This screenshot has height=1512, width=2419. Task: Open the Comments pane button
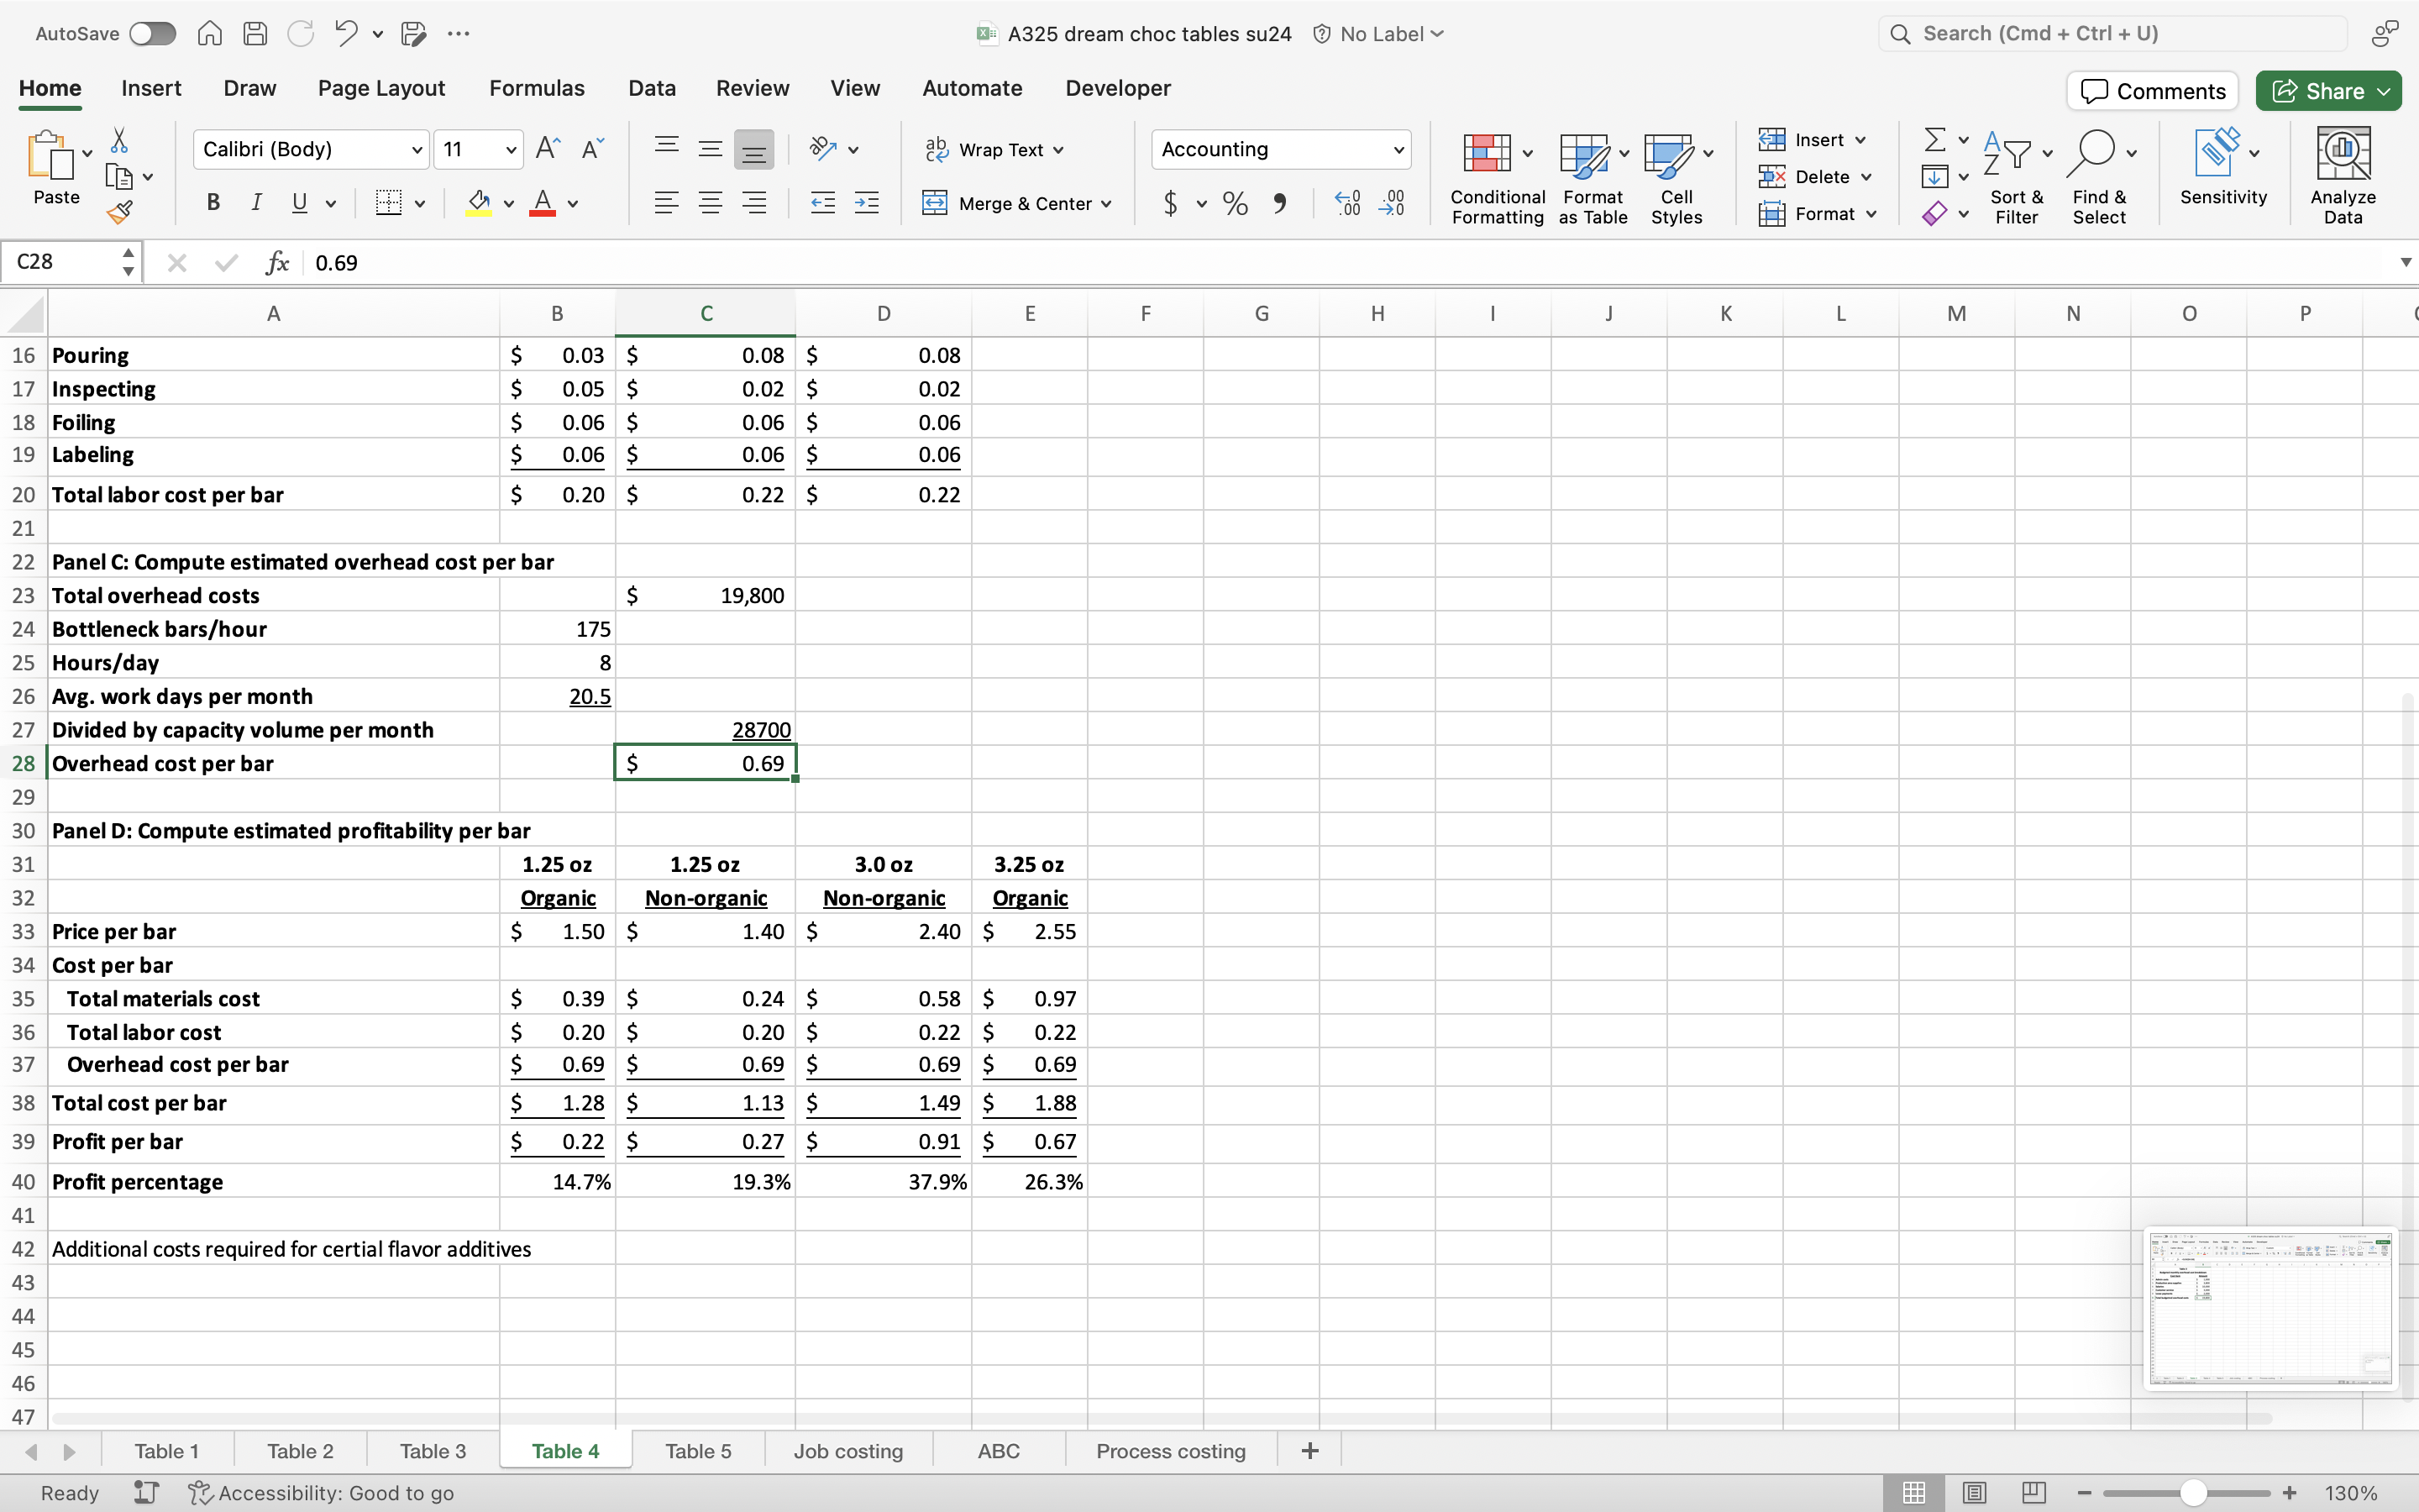click(x=2152, y=91)
